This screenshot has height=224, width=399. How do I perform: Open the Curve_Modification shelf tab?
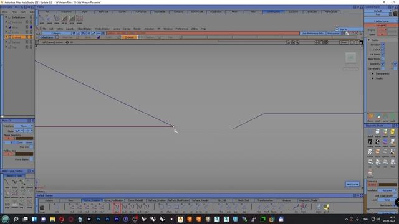click(x=113, y=200)
